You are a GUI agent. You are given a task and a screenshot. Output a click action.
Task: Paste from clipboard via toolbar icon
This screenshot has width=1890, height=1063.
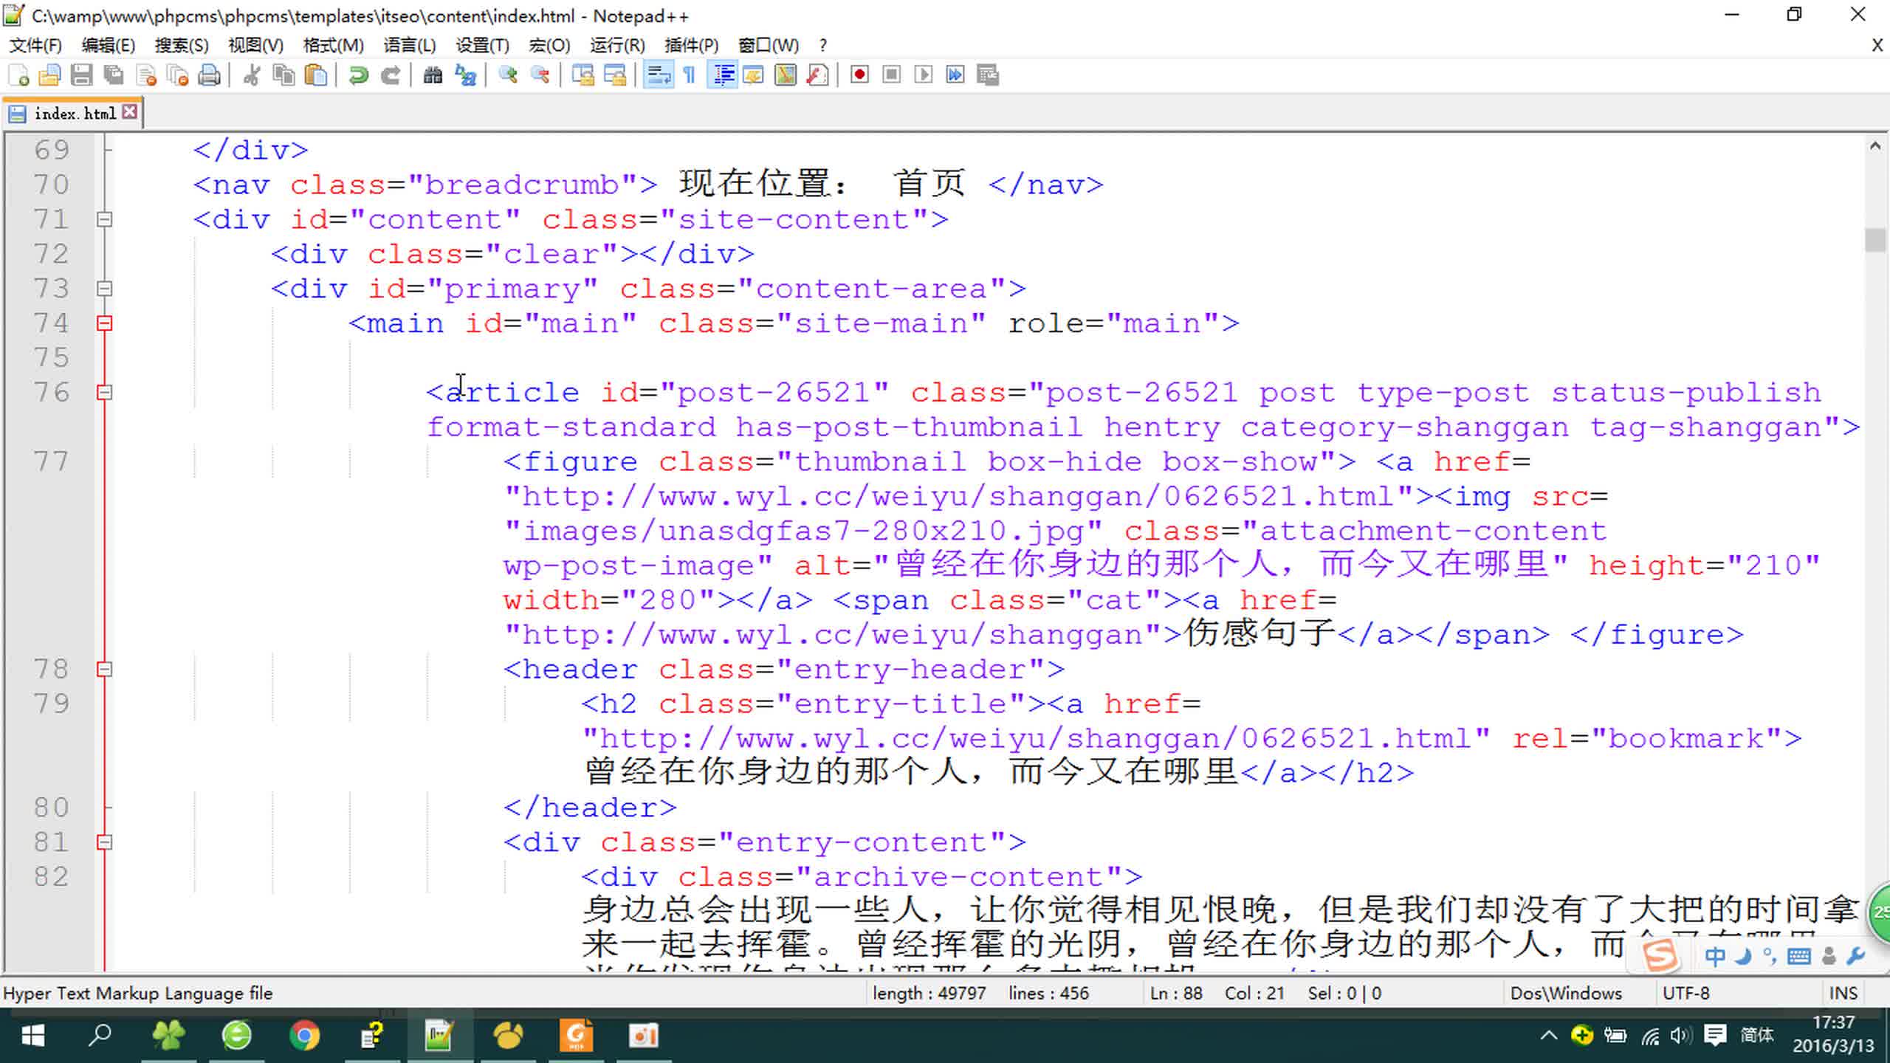coord(316,75)
